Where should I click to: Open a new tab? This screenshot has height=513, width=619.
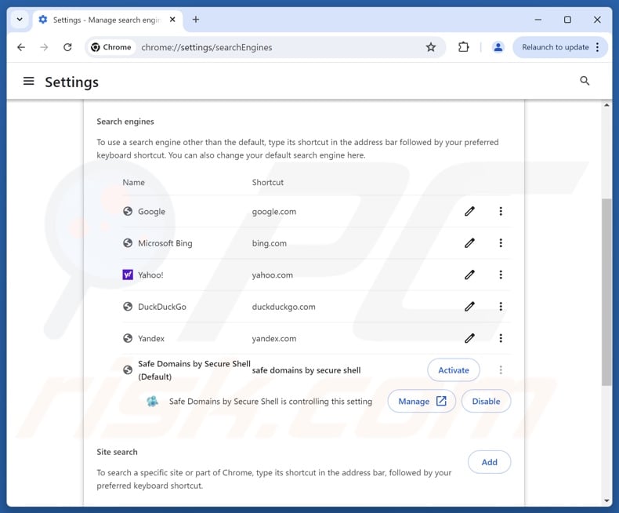coord(196,20)
